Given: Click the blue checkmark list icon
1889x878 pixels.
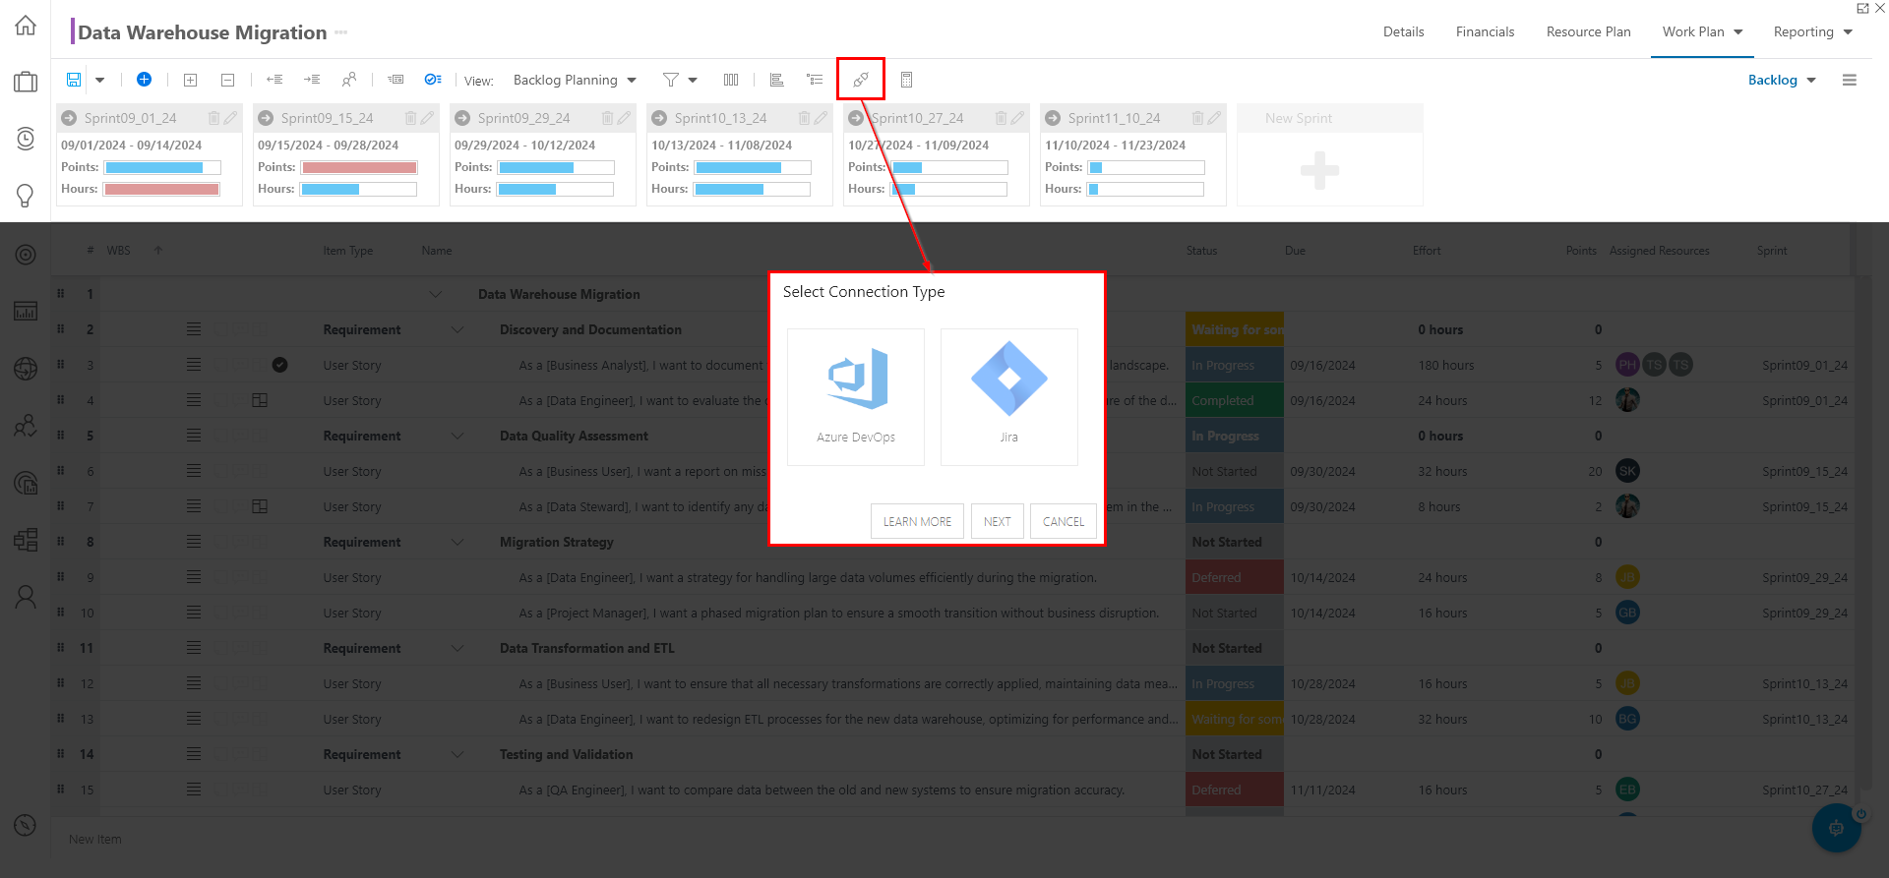Looking at the screenshot, I should [x=433, y=80].
